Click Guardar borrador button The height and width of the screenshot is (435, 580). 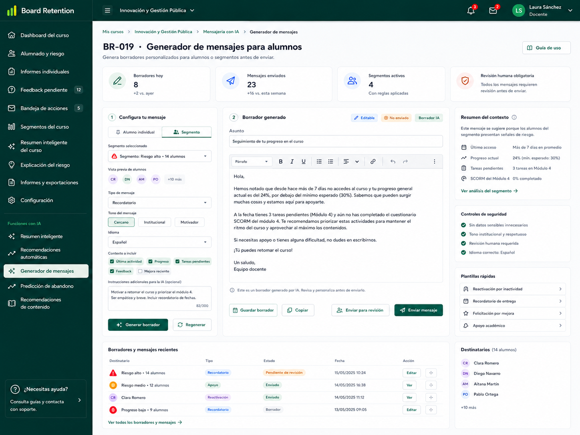pyautogui.click(x=253, y=310)
